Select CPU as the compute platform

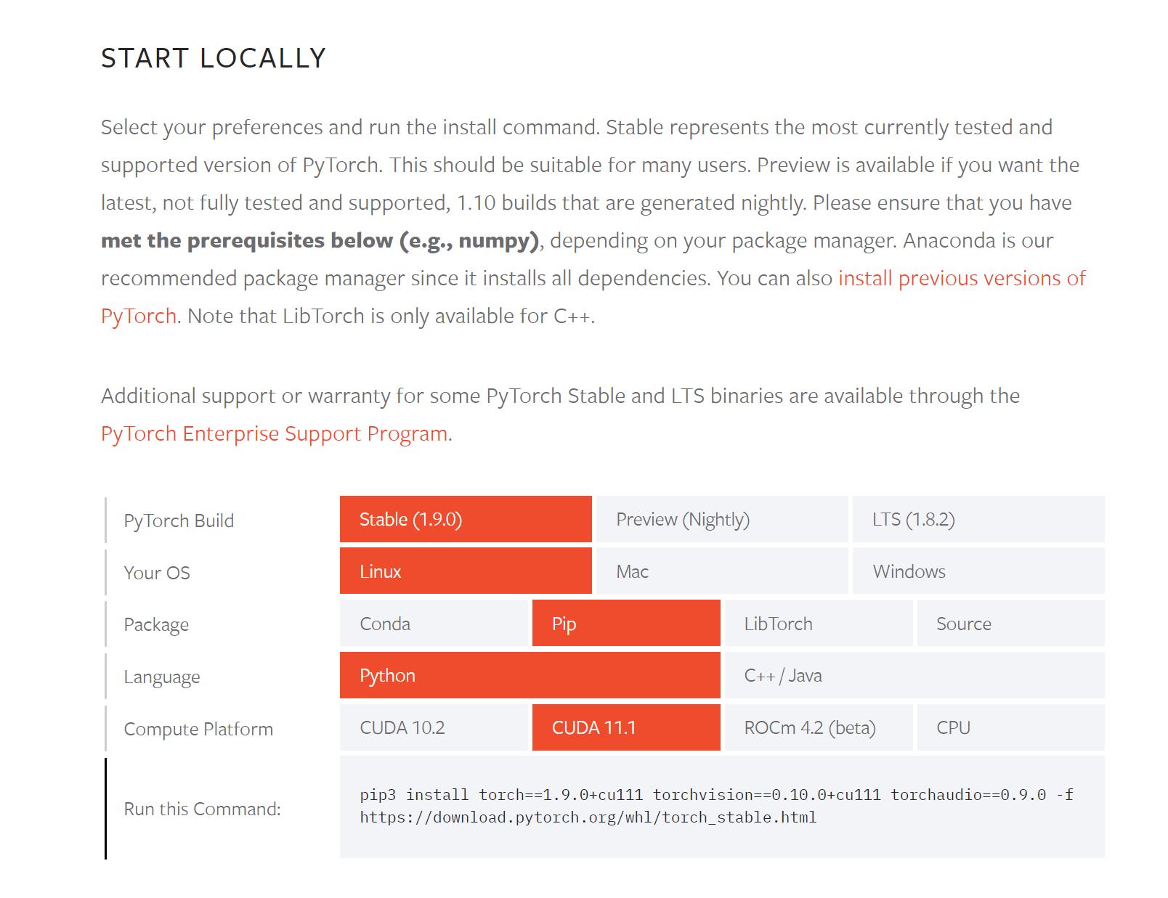click(x=1010, y=727)
